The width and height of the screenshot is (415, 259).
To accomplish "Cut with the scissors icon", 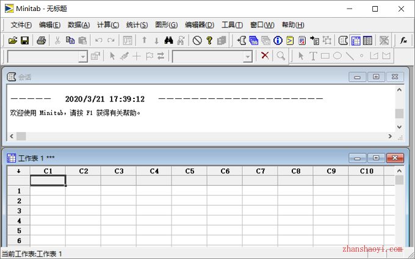I will point(57,40).
